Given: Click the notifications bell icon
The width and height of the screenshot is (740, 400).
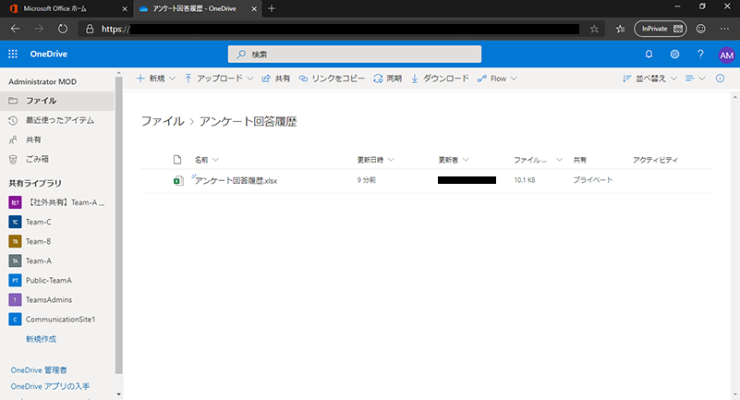Looking at the screenshot, I should 649,55.
